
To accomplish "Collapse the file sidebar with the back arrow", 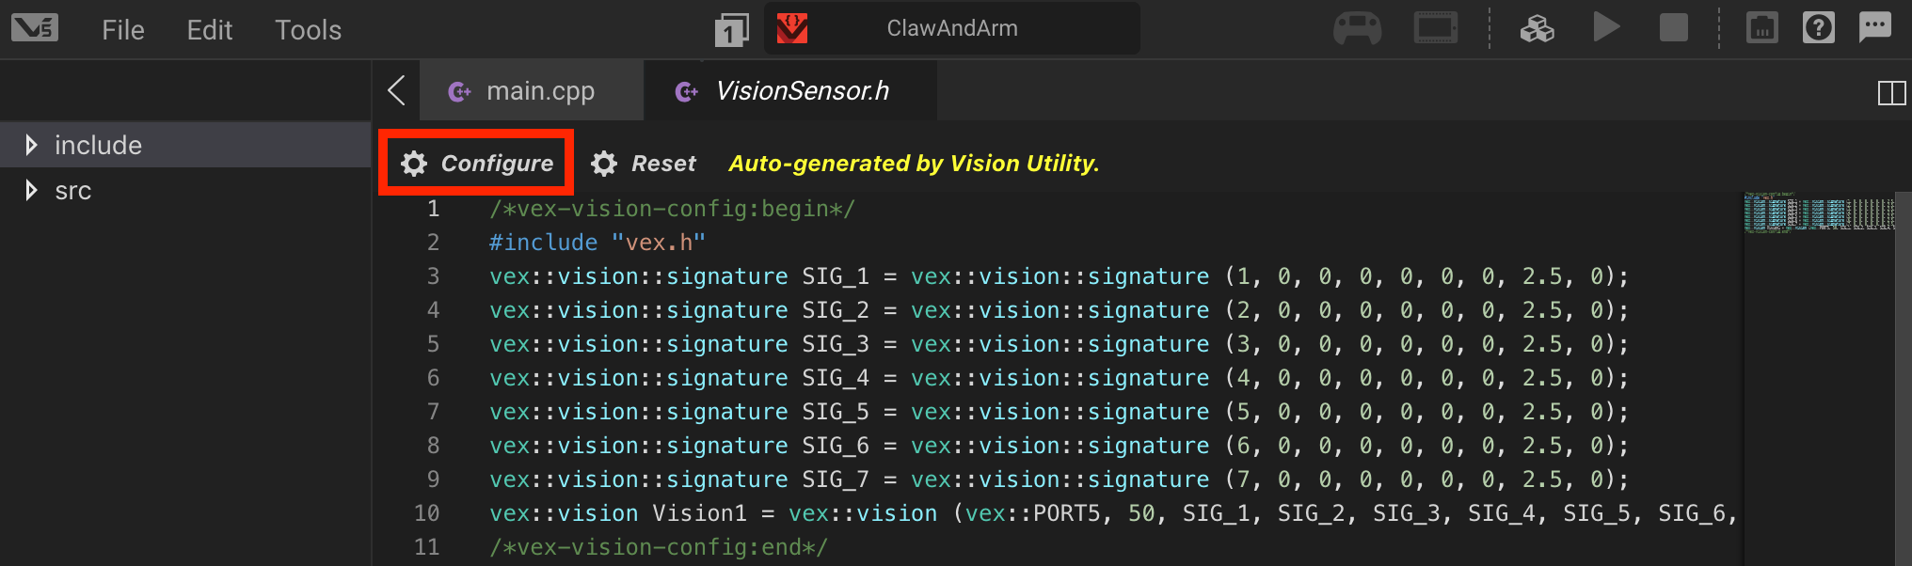I will (x=396, y=91).
